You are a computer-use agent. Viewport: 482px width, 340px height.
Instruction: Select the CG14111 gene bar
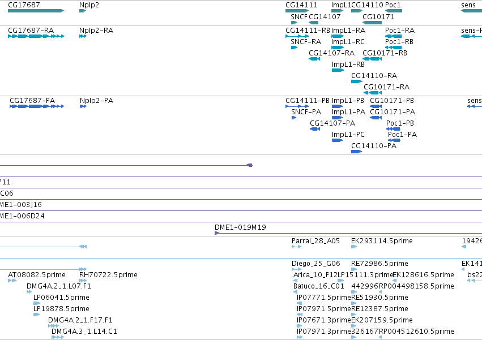tap(297, 11)
